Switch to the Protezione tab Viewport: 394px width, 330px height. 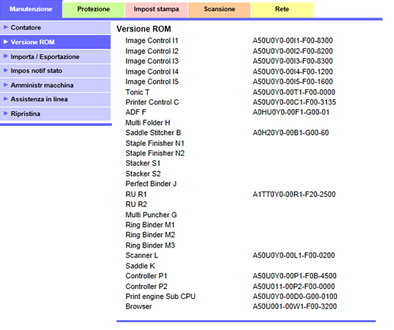(94, 10)
